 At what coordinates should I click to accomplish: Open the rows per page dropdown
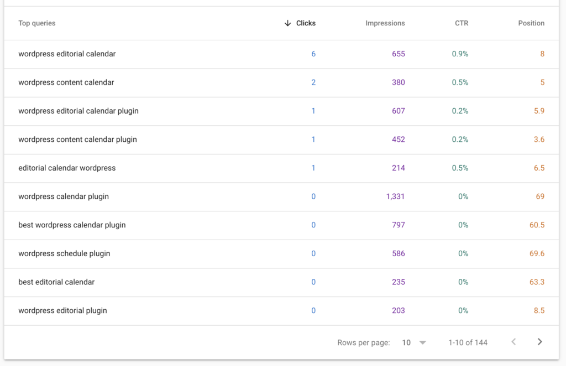coord(414,343)
